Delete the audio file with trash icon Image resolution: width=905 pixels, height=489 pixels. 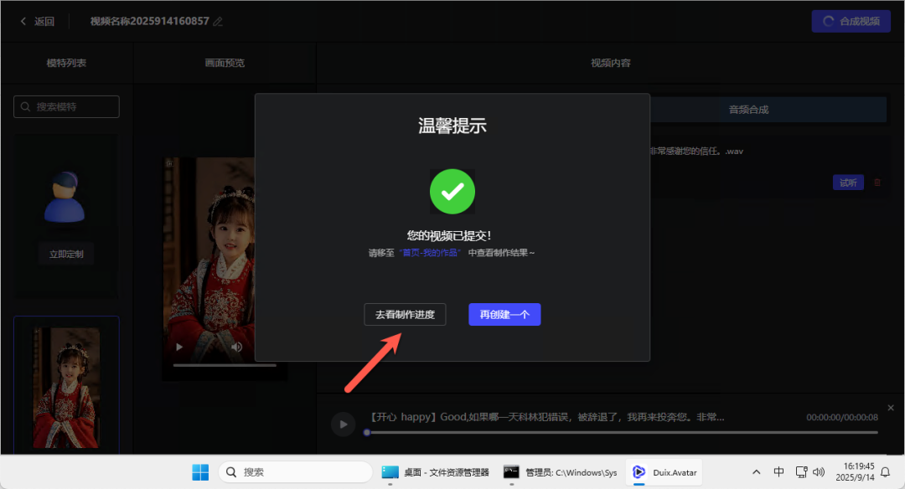pyautogui.click(x=877, y=183)
